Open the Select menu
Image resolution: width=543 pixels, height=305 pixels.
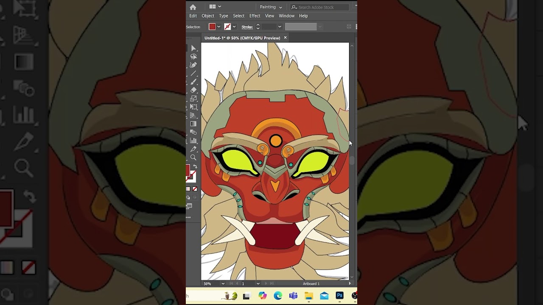point(238,16)
